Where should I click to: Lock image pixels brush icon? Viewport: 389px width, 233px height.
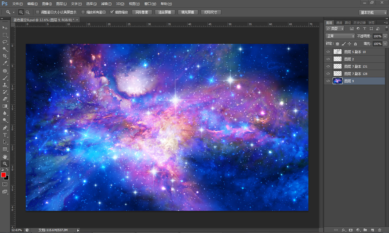344,44
